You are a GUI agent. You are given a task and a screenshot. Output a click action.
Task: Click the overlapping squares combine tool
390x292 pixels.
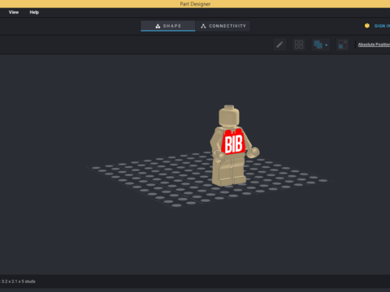pyautogui.click(x=318, y=45)
